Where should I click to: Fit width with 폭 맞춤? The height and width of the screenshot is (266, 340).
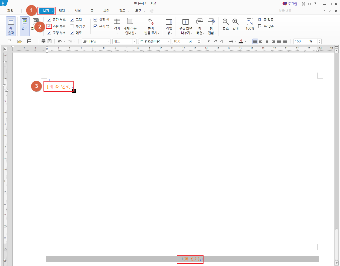pyautogui.click(x=266, y=26)
